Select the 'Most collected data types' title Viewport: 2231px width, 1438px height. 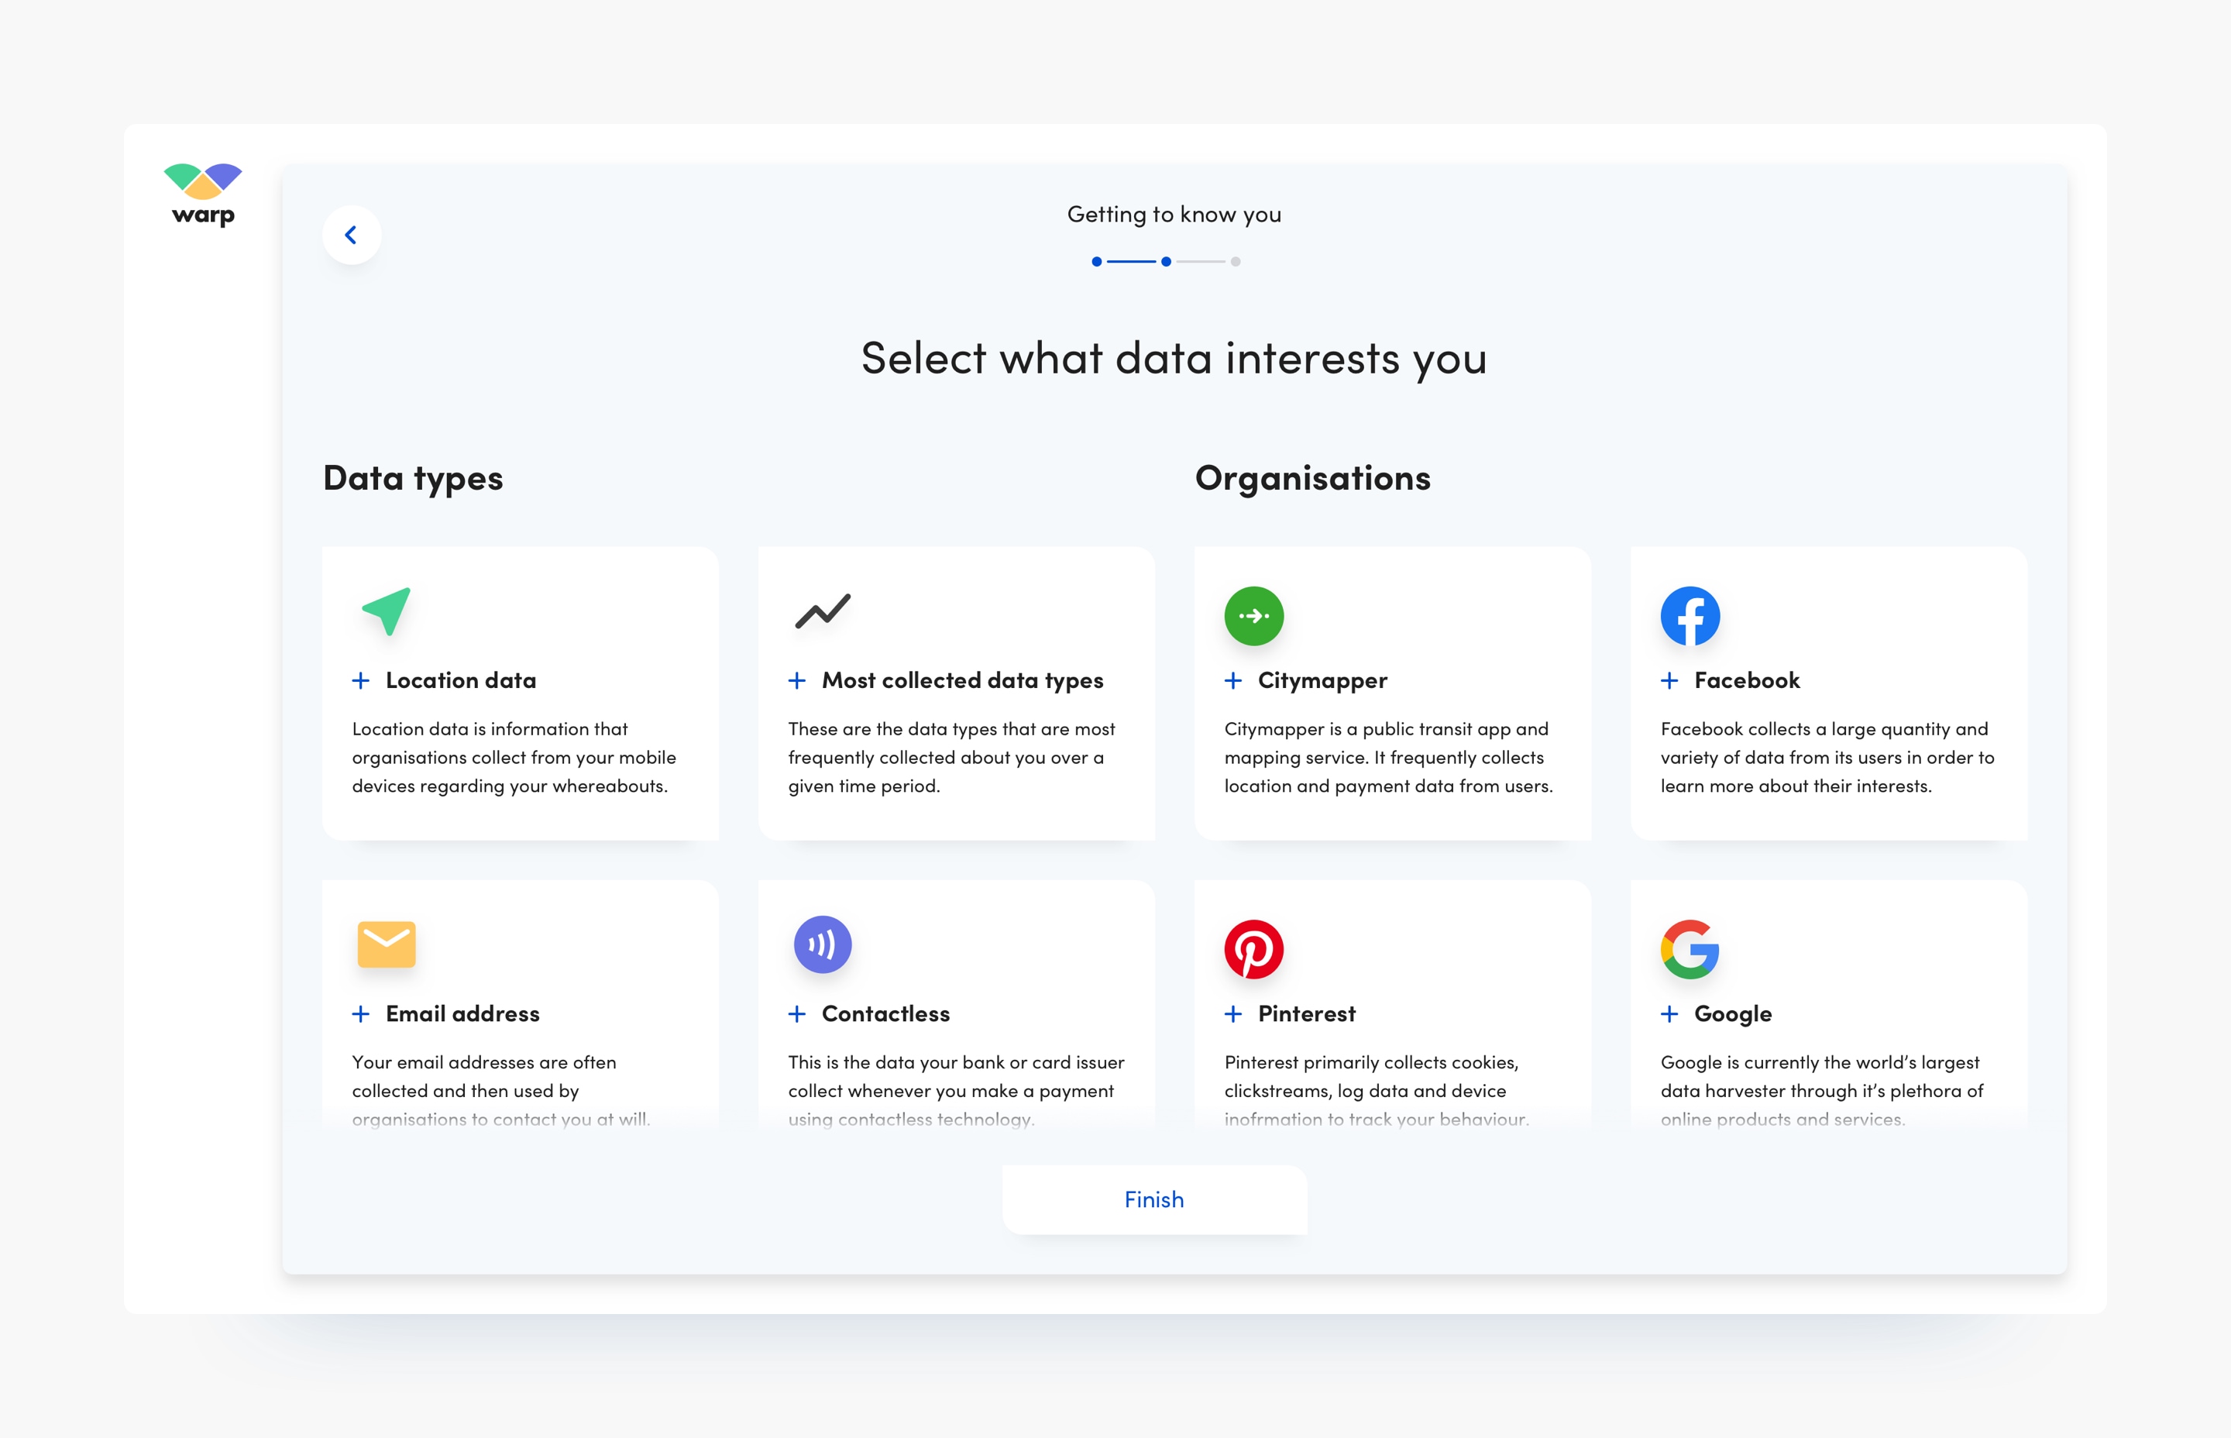(x=962, y=682)
